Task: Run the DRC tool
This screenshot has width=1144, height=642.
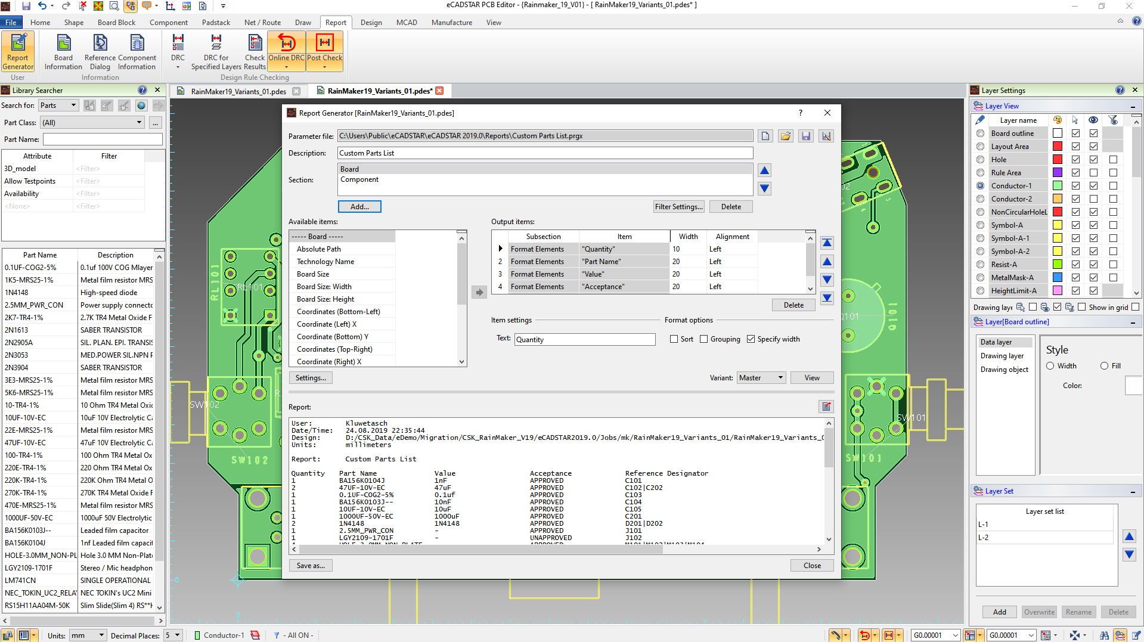Action: pyautogui.click(x=178, y=49)
